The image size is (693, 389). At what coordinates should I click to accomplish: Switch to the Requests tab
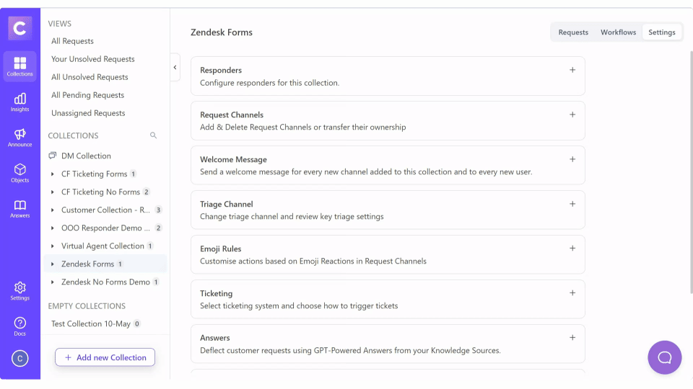[573, 32]
